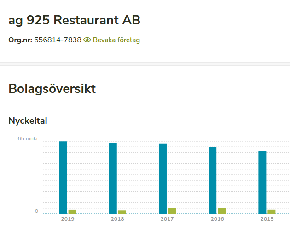Click the blue bar for 2015
The width and height of the screenshot is (290, 235).
262,183
